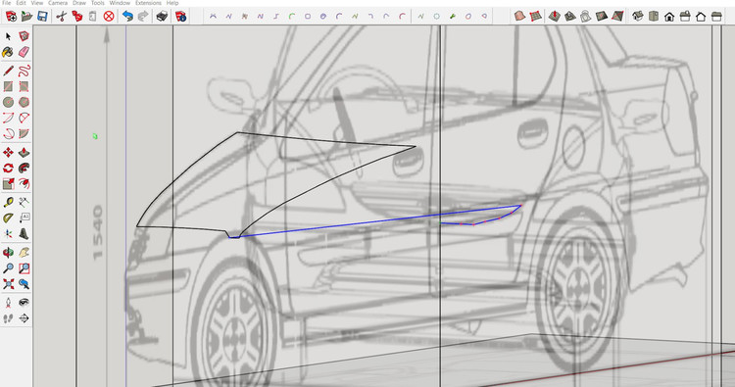The width and height of the screenshot is (735, 387).
Task: Select the Make Component tool
Action: click(24, 36)
